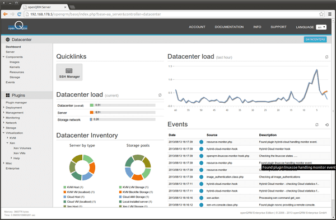Go back in browser history
Image resolution: width=336 pixels, height=220 pixels.
(6, 14)
